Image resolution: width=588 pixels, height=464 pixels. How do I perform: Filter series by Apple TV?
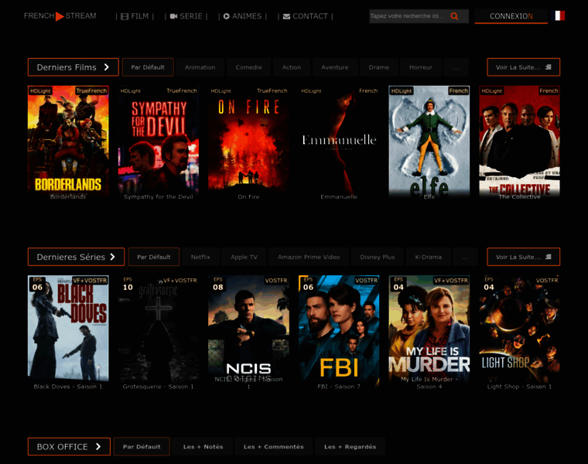coord(244,257)
